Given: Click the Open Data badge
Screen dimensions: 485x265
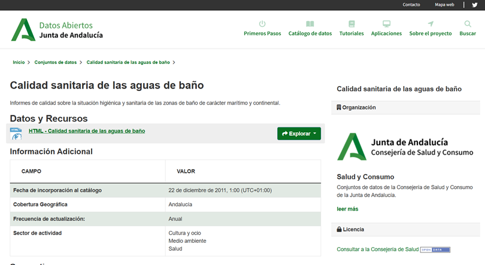Looking at the screenshot, I should [435, 249].
